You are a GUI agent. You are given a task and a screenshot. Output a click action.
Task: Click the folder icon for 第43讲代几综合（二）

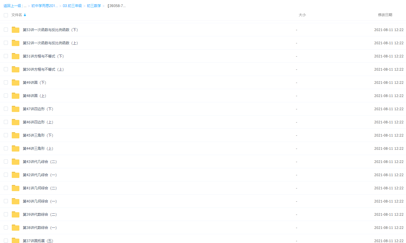pyautogui.click(x=16, y=162)
